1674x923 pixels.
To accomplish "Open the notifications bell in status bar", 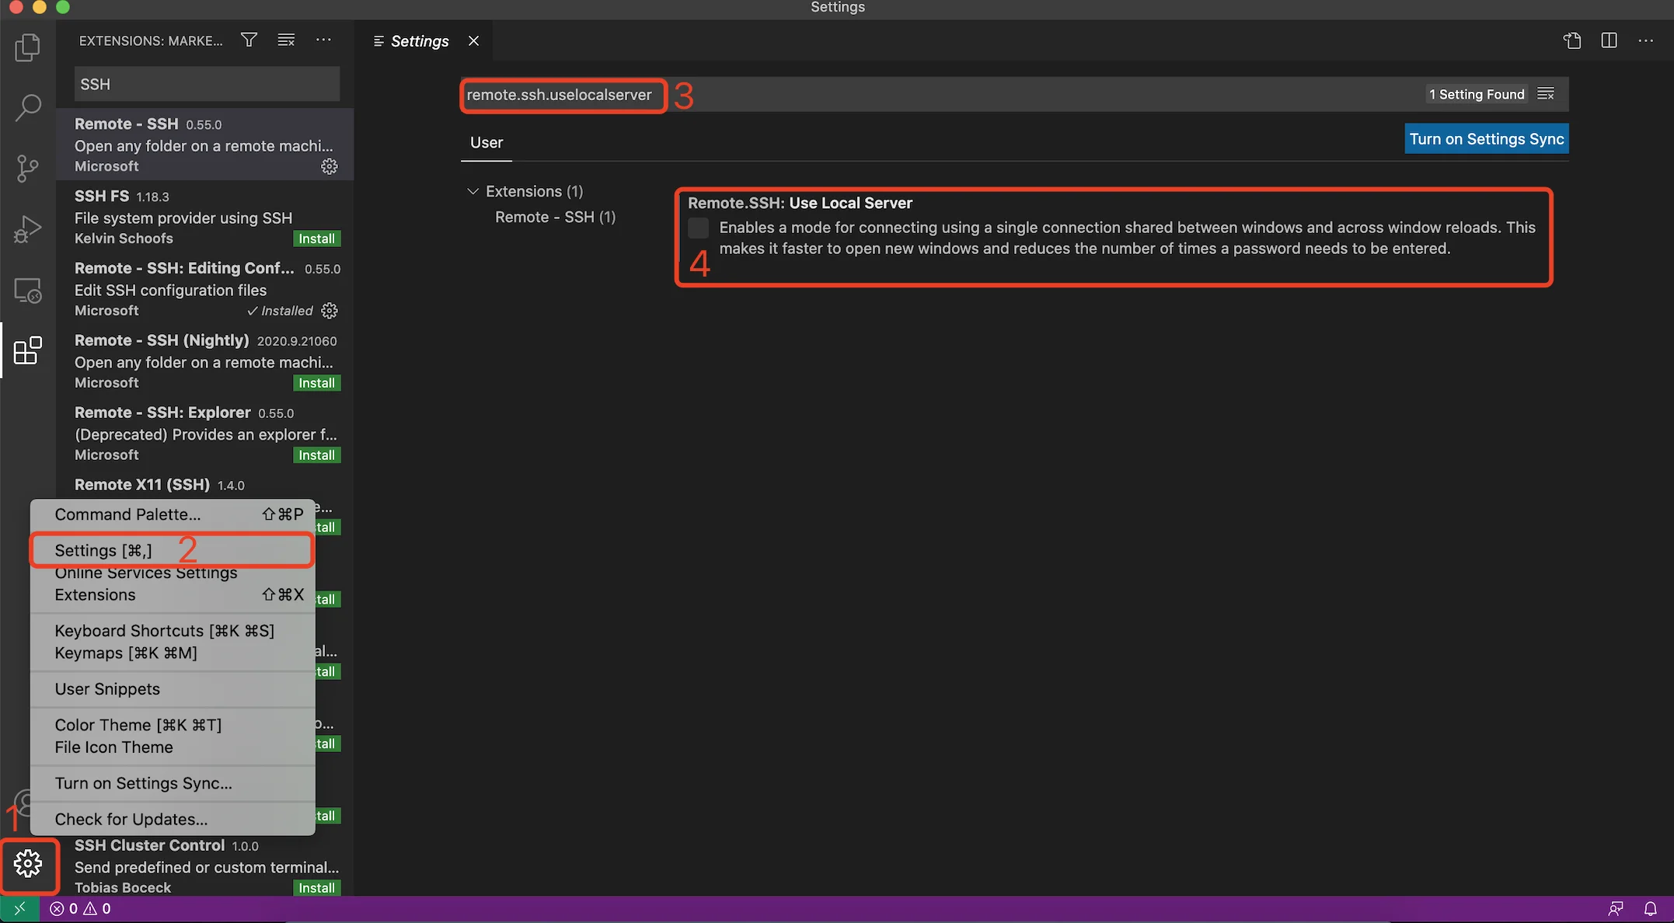I will (1651, 908).
